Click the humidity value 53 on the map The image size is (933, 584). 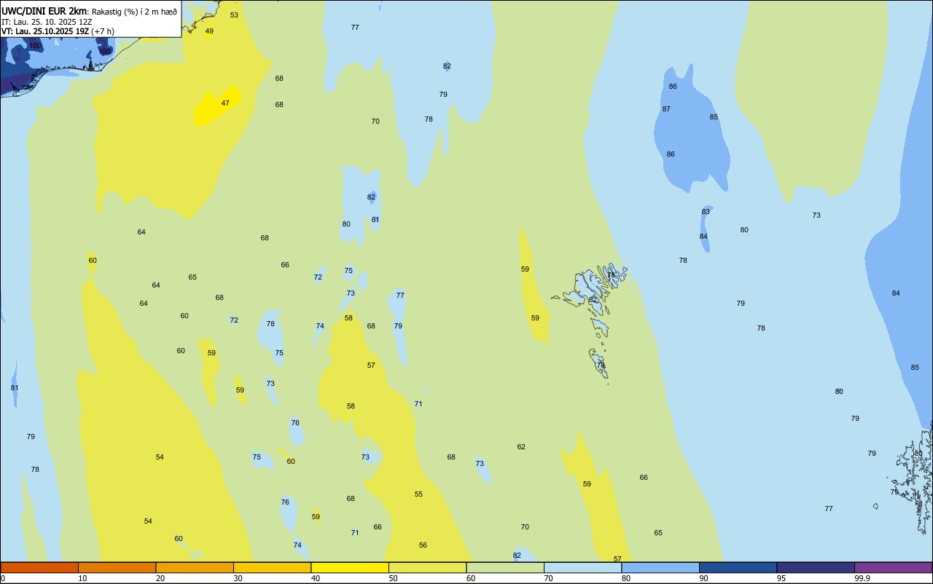click(x=234, y=15)
